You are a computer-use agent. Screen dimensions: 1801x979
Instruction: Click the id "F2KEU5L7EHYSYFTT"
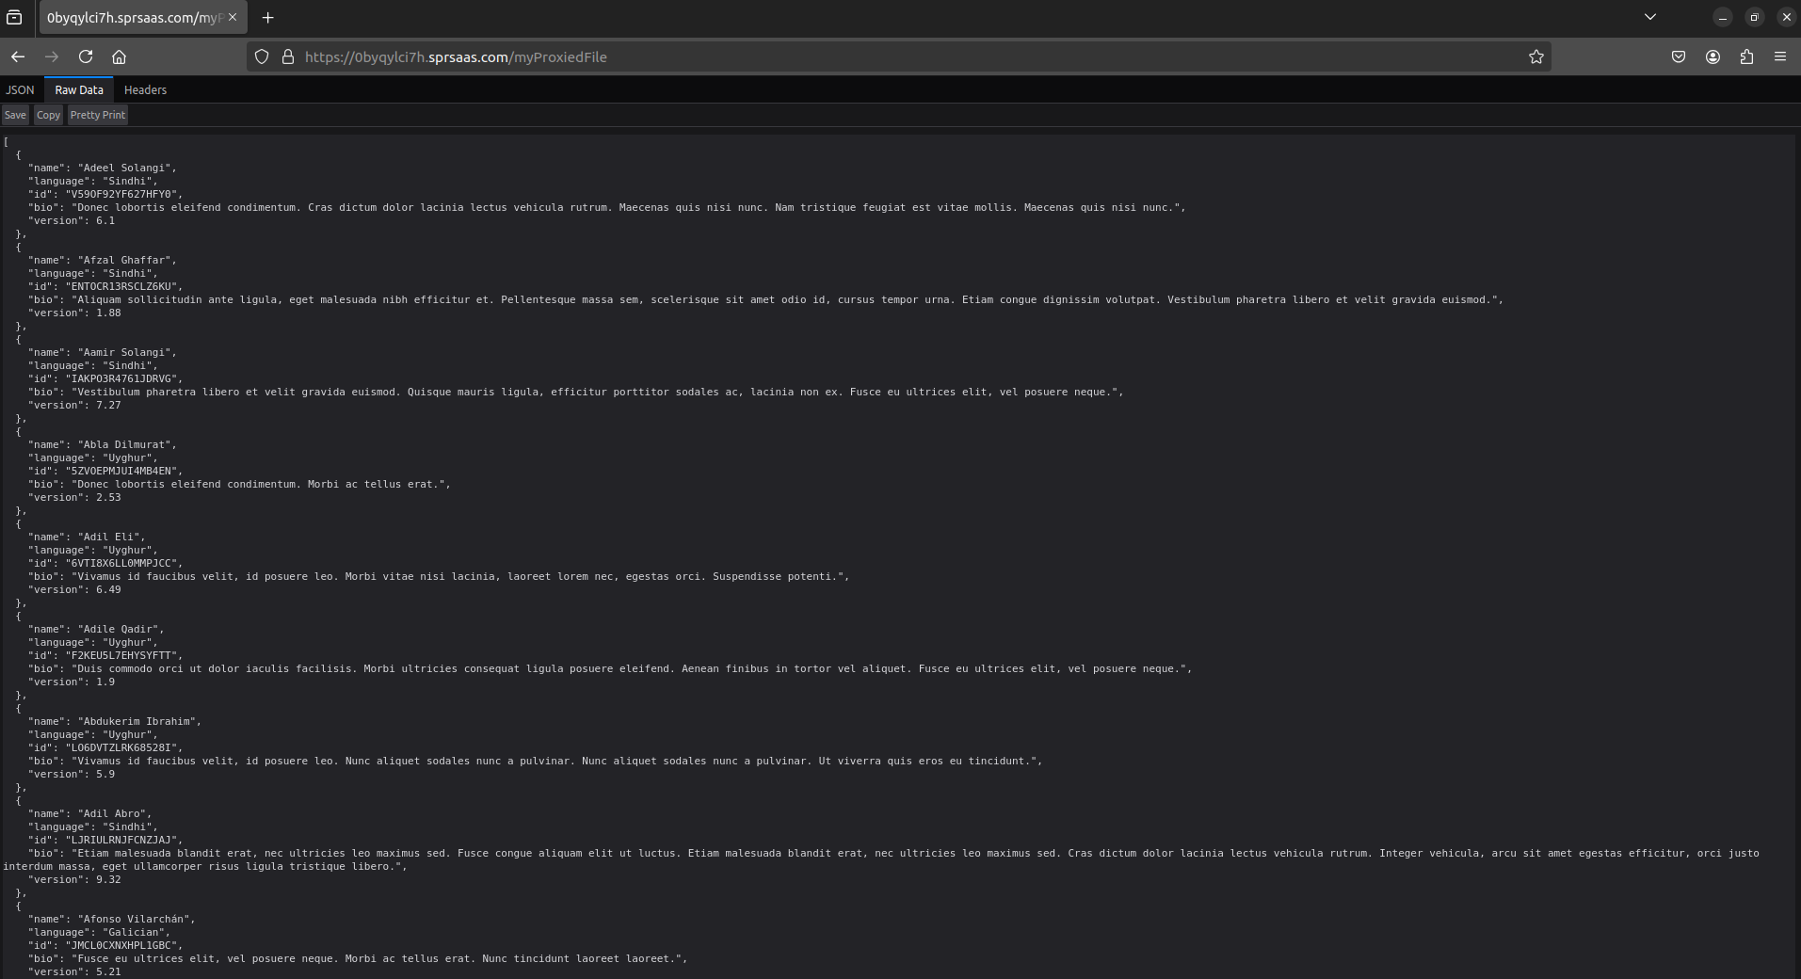124,655
